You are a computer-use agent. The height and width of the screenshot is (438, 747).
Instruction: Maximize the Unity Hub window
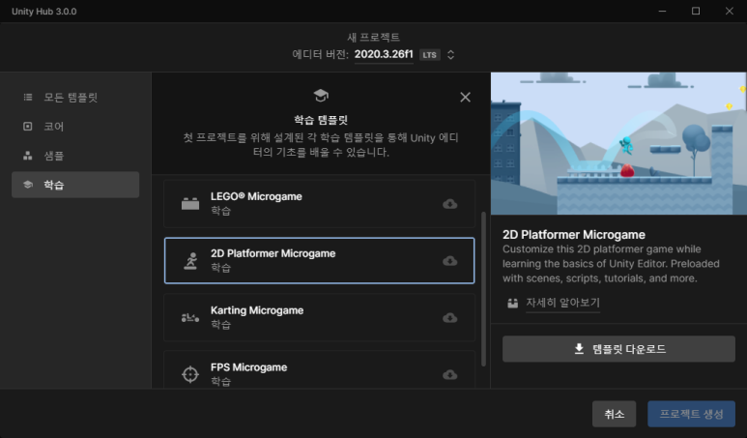pos(696,11)
